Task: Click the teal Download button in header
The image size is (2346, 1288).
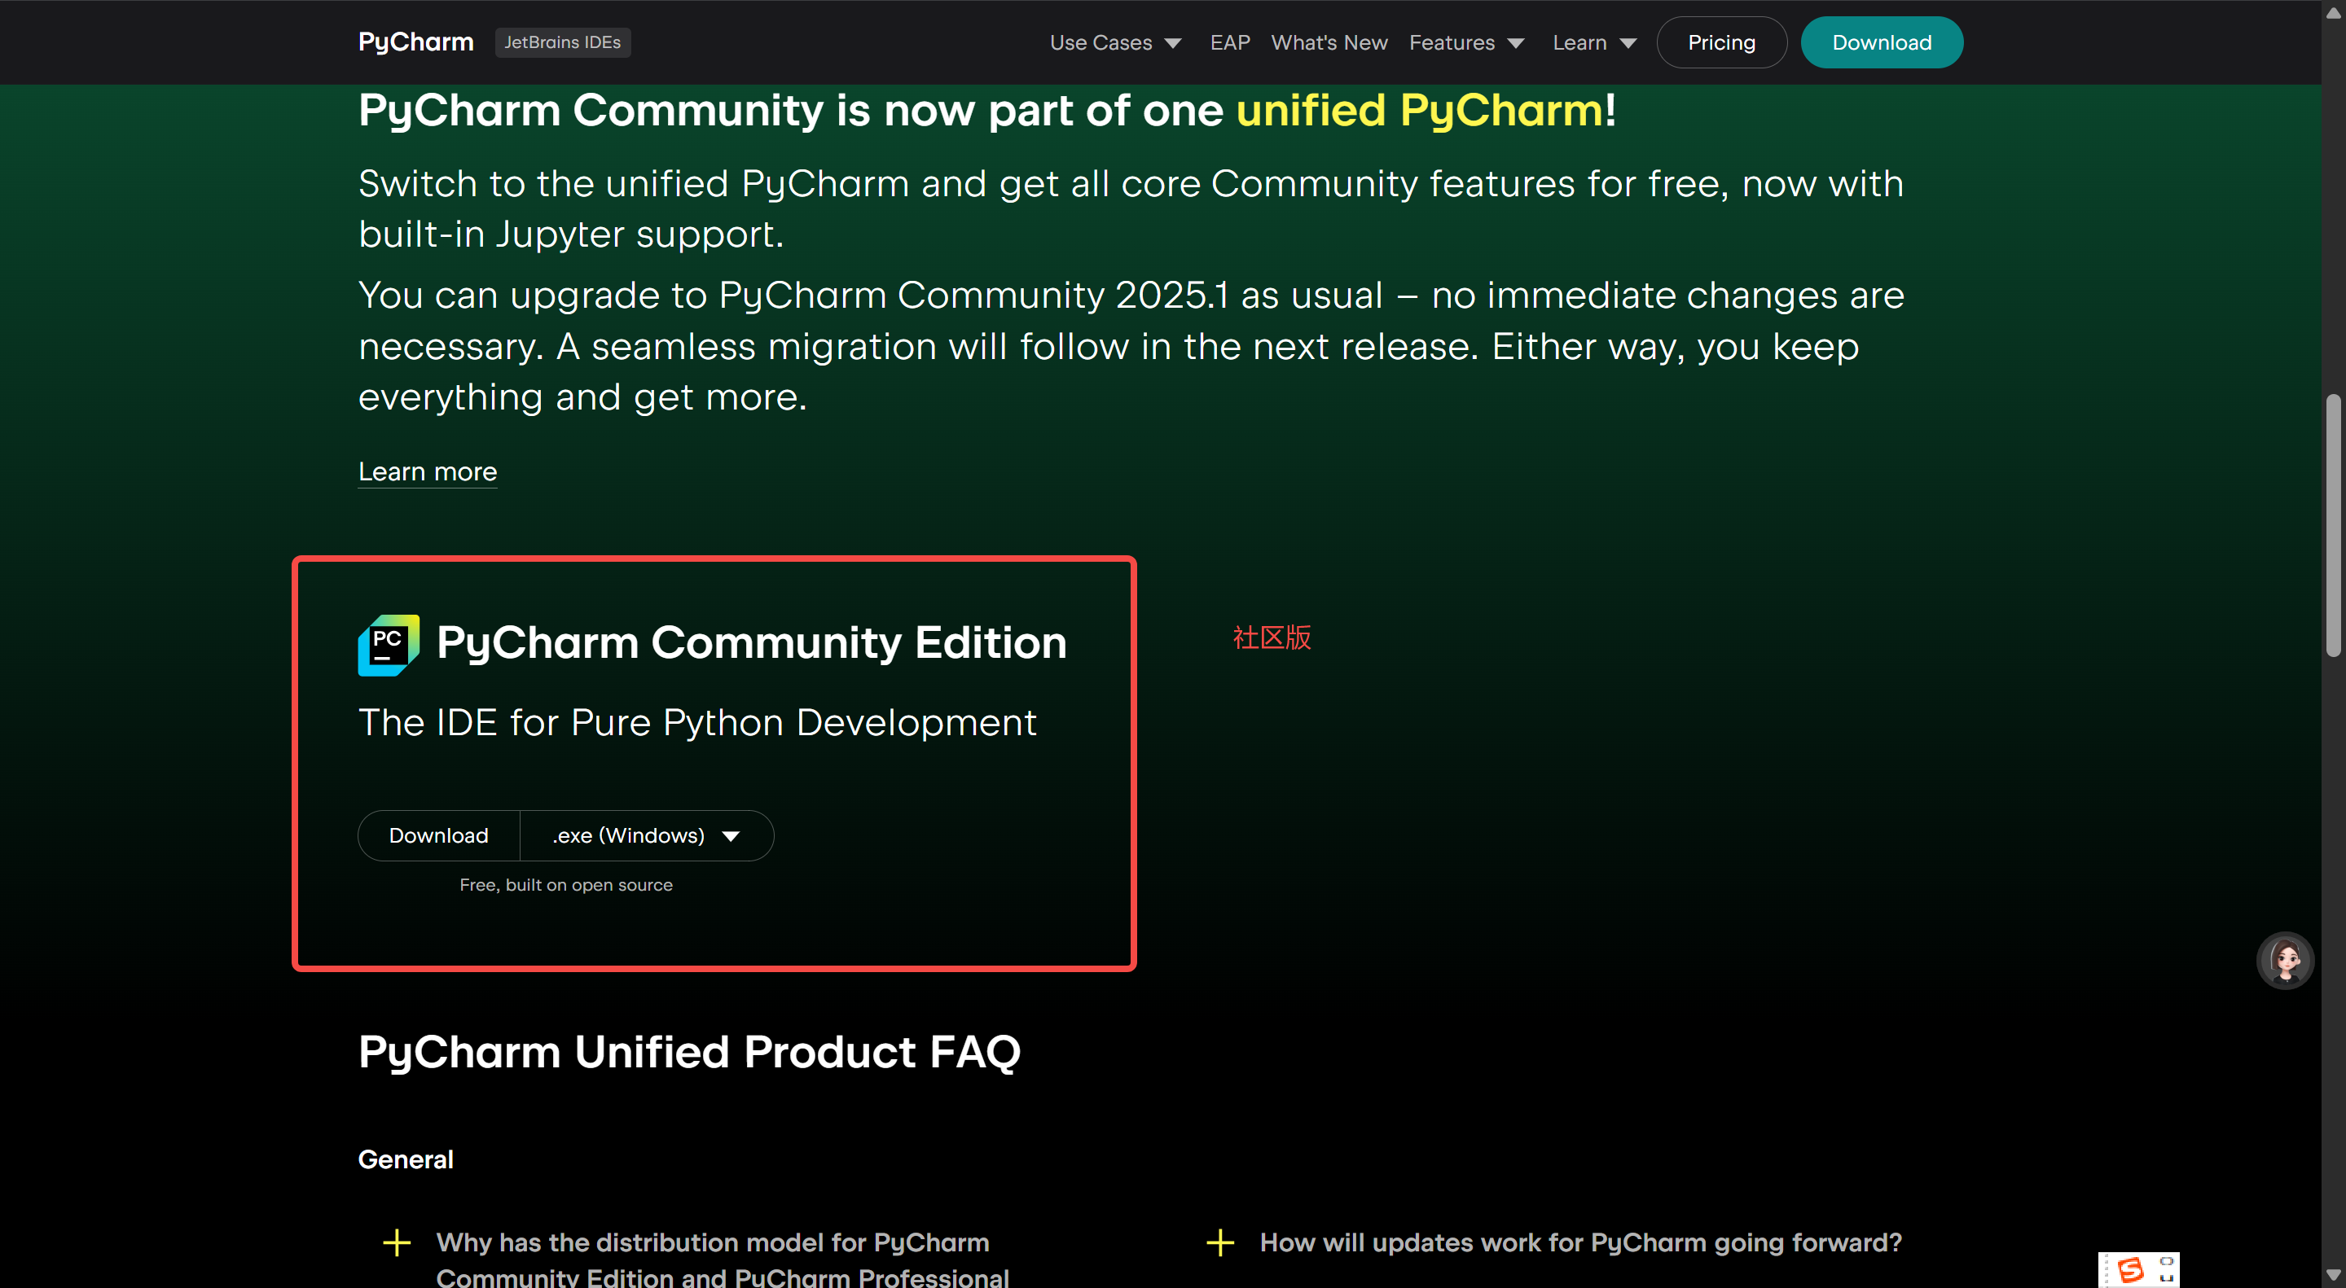Action: click(1881, 43)
